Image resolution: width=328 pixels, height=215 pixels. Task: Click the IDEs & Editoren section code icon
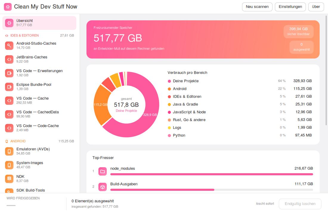7,36
